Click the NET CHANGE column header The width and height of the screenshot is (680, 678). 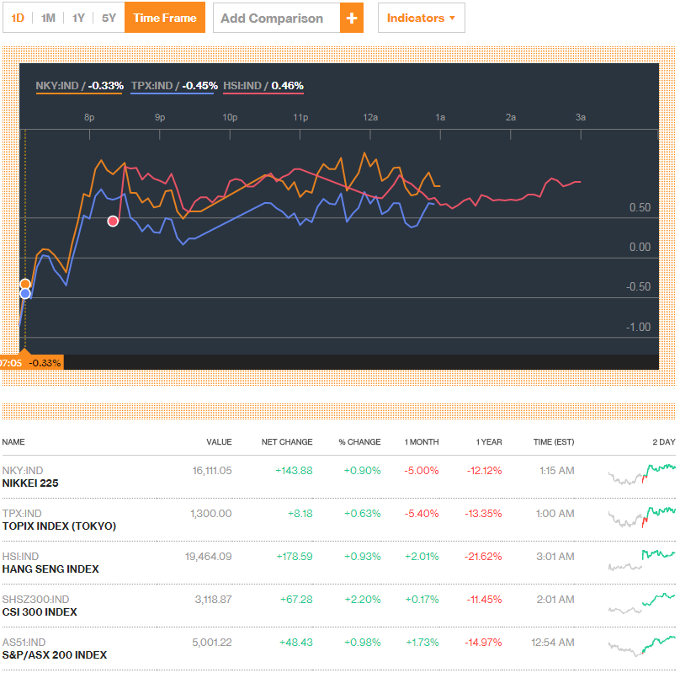(287, 442)
